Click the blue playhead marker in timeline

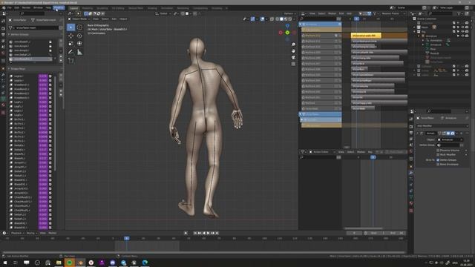[127, 239]
